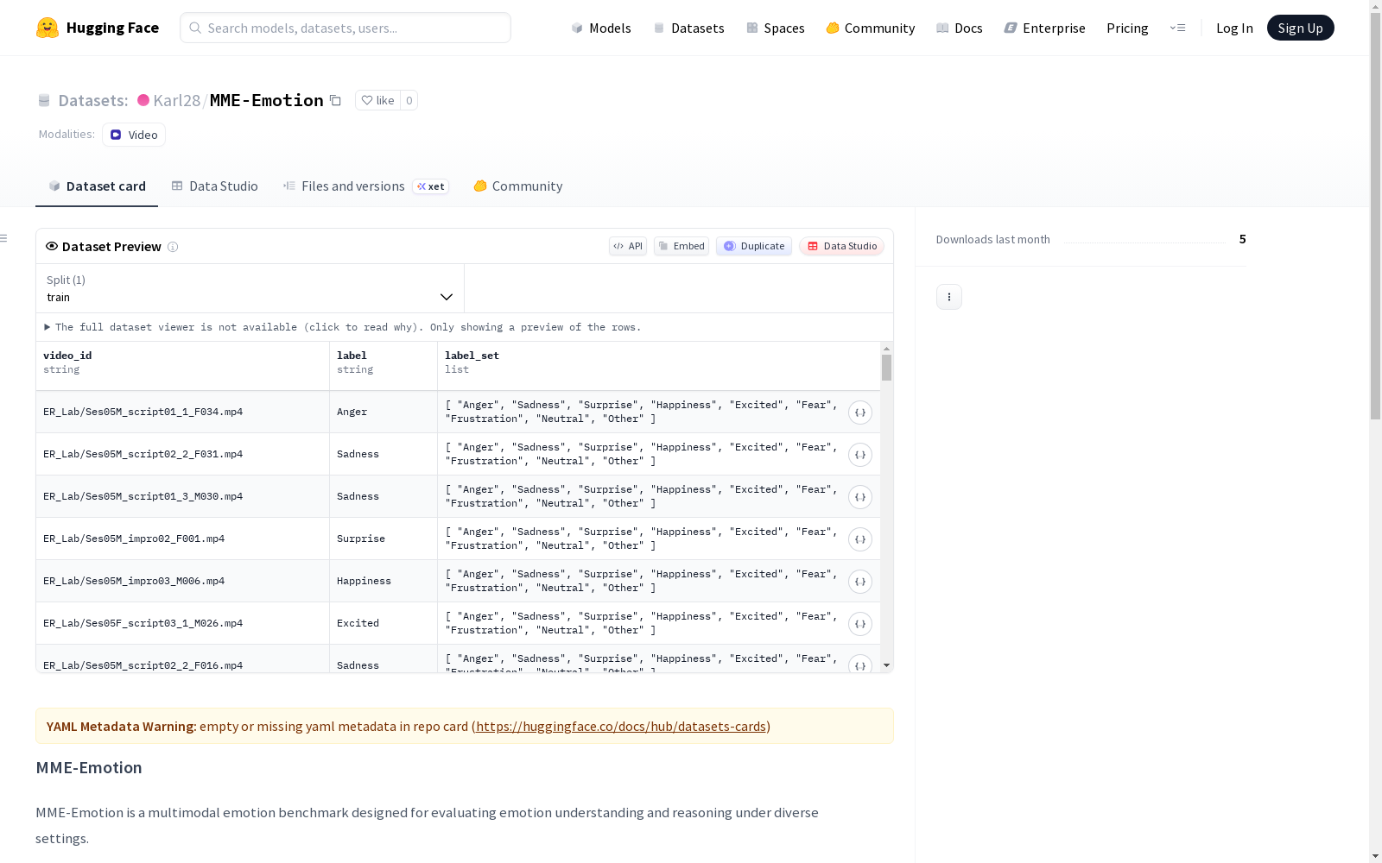Expand JSON for the Surprise row
The width and height of the screenshot is (1382, 863).
(x=860, y=539)
